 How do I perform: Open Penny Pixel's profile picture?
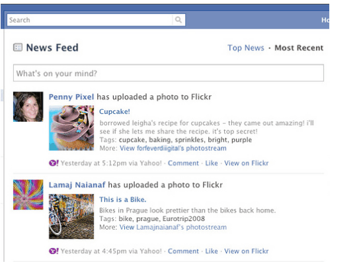28,107
